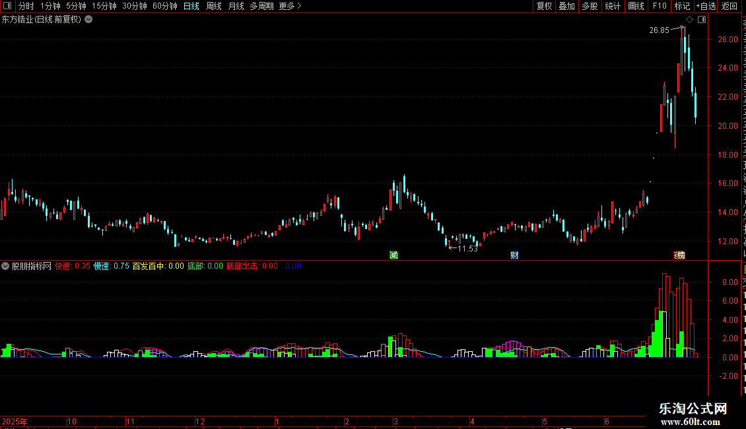Select the 1分钟 period

point(50,6)
